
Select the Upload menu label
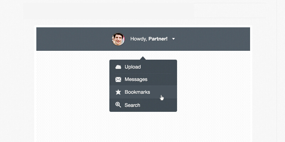133,67
